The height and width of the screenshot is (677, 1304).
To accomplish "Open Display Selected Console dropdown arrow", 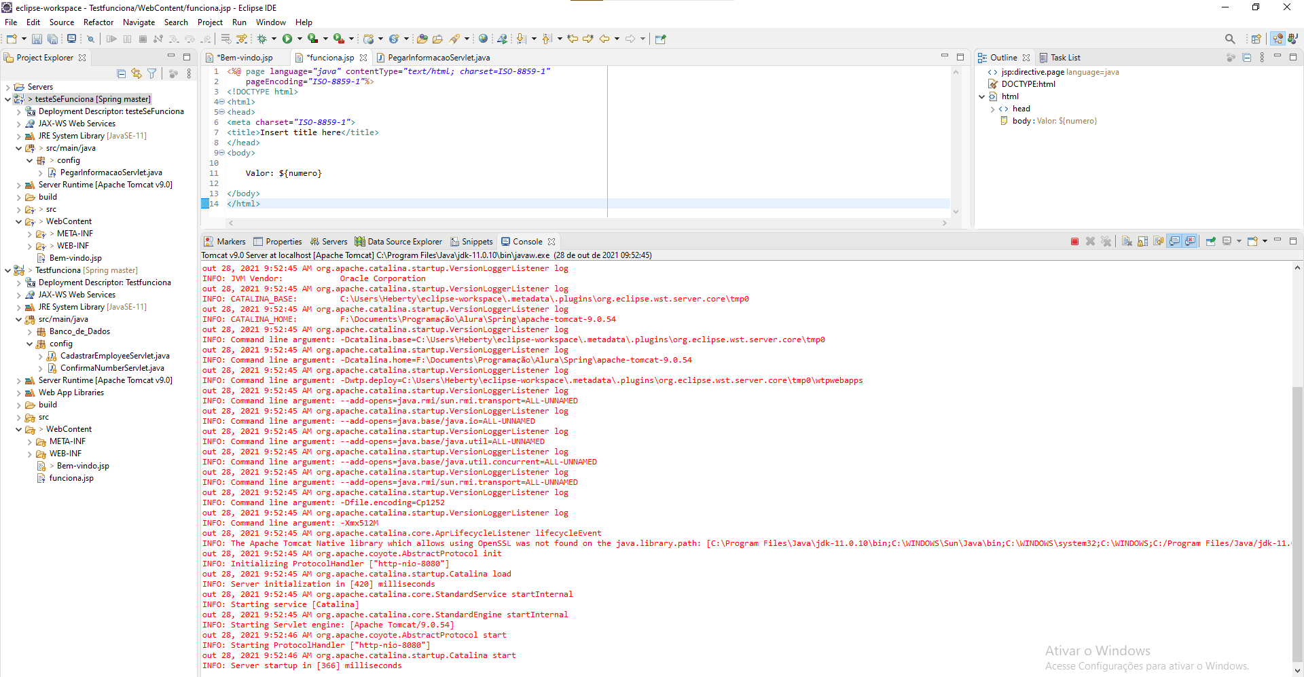I will 1239,241.
